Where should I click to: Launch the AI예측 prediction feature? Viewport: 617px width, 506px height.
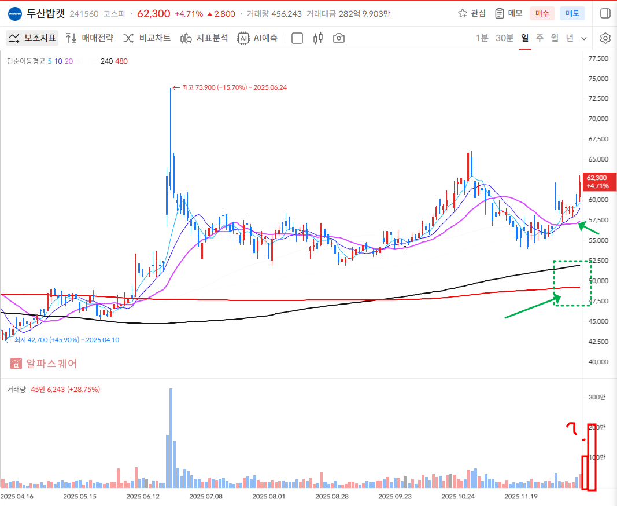point(258,38)
